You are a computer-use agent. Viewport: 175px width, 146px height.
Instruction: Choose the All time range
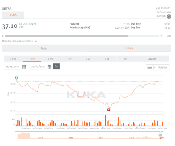(x=126, y=59)
